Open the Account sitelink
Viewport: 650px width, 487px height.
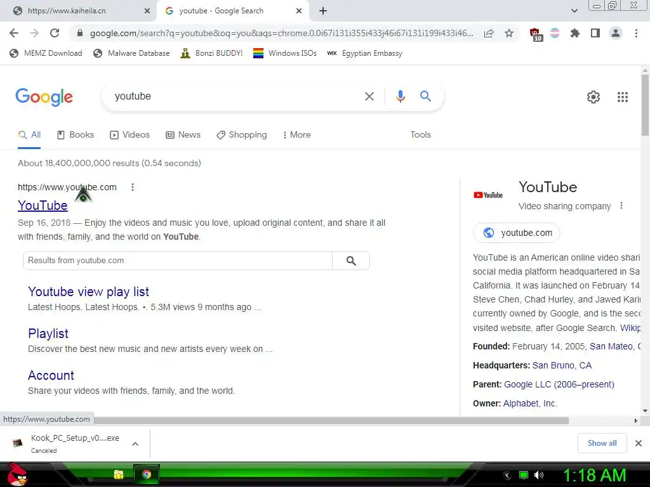pos(51,375)
